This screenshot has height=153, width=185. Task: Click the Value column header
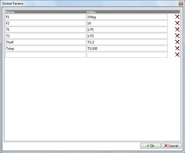pos(91,12)
